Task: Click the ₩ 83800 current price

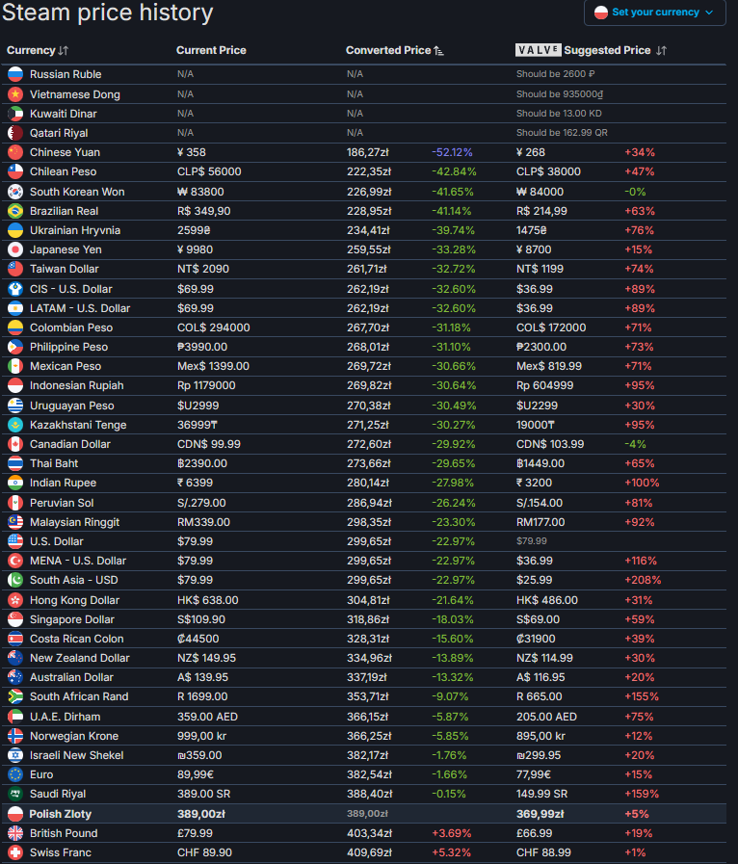Action: (200, 192)
